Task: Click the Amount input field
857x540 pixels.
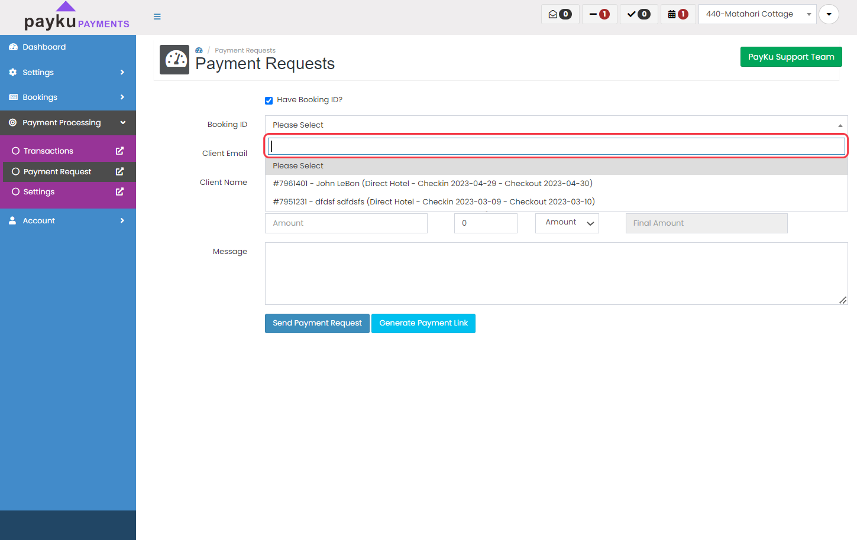Action: pyautogui.click(x=346, y=223)
